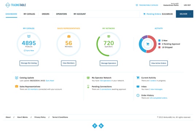Click the red Shipped legend swatch

[160, 47]
